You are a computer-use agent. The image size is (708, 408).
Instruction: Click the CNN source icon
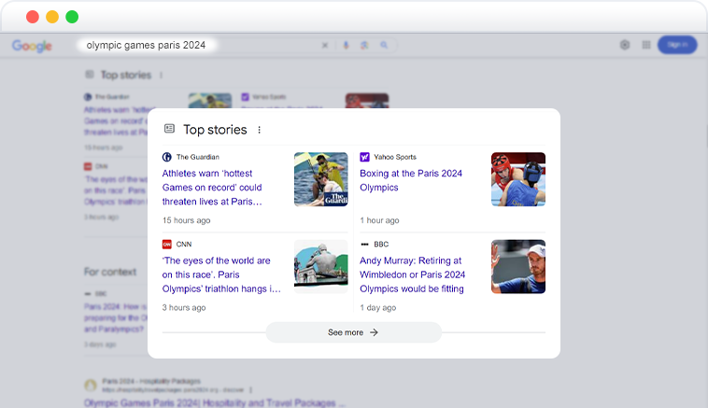(166, 245)
